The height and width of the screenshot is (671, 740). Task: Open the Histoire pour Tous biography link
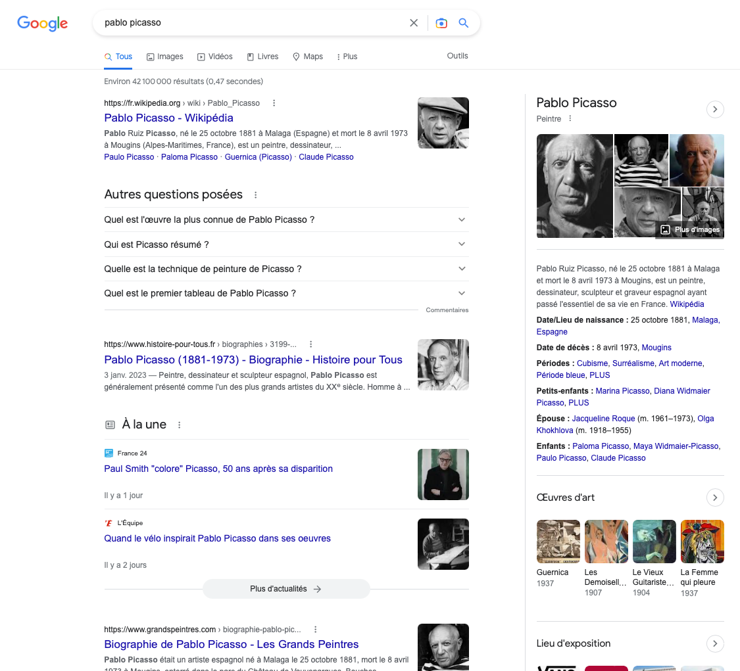pyautogui.click(x=253, y=359)
